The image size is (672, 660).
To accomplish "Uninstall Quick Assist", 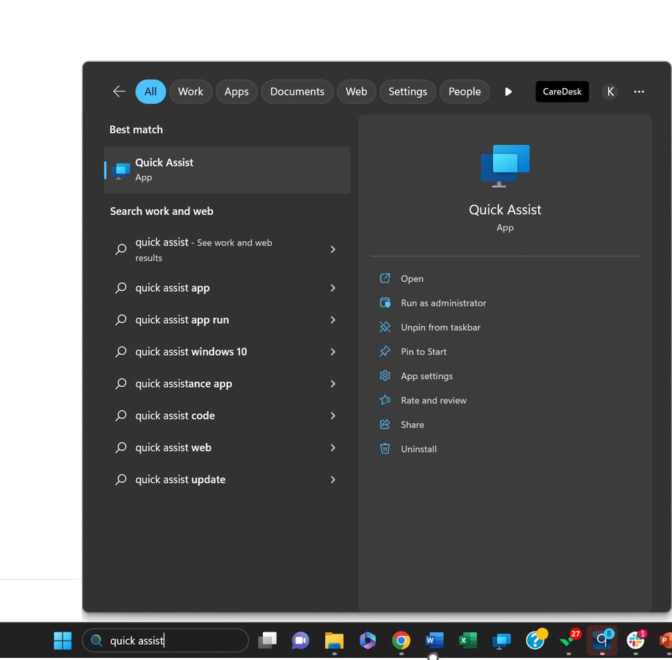I will pyautogui.click(x=417, y=449).
